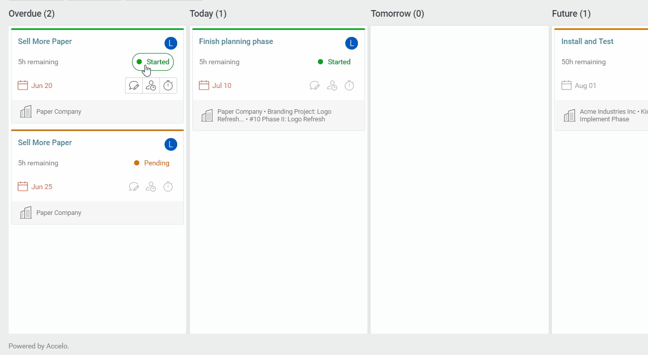Viewport: 648px width, 355px height.
Task: Click the Jul 10 due date
Action: (222, 86)
